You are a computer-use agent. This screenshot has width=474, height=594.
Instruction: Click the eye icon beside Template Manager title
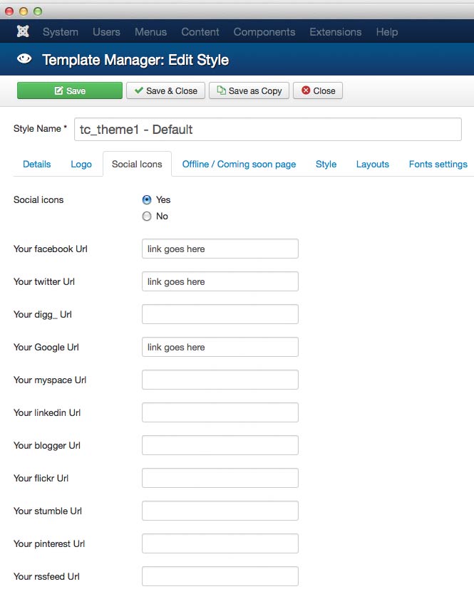[x=24, y=60]
